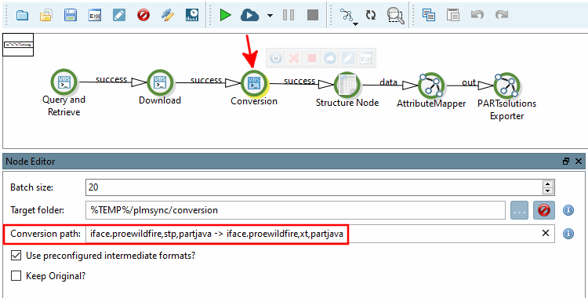
Task: Undock the Node Editor panel
Action: coord(566,162)
